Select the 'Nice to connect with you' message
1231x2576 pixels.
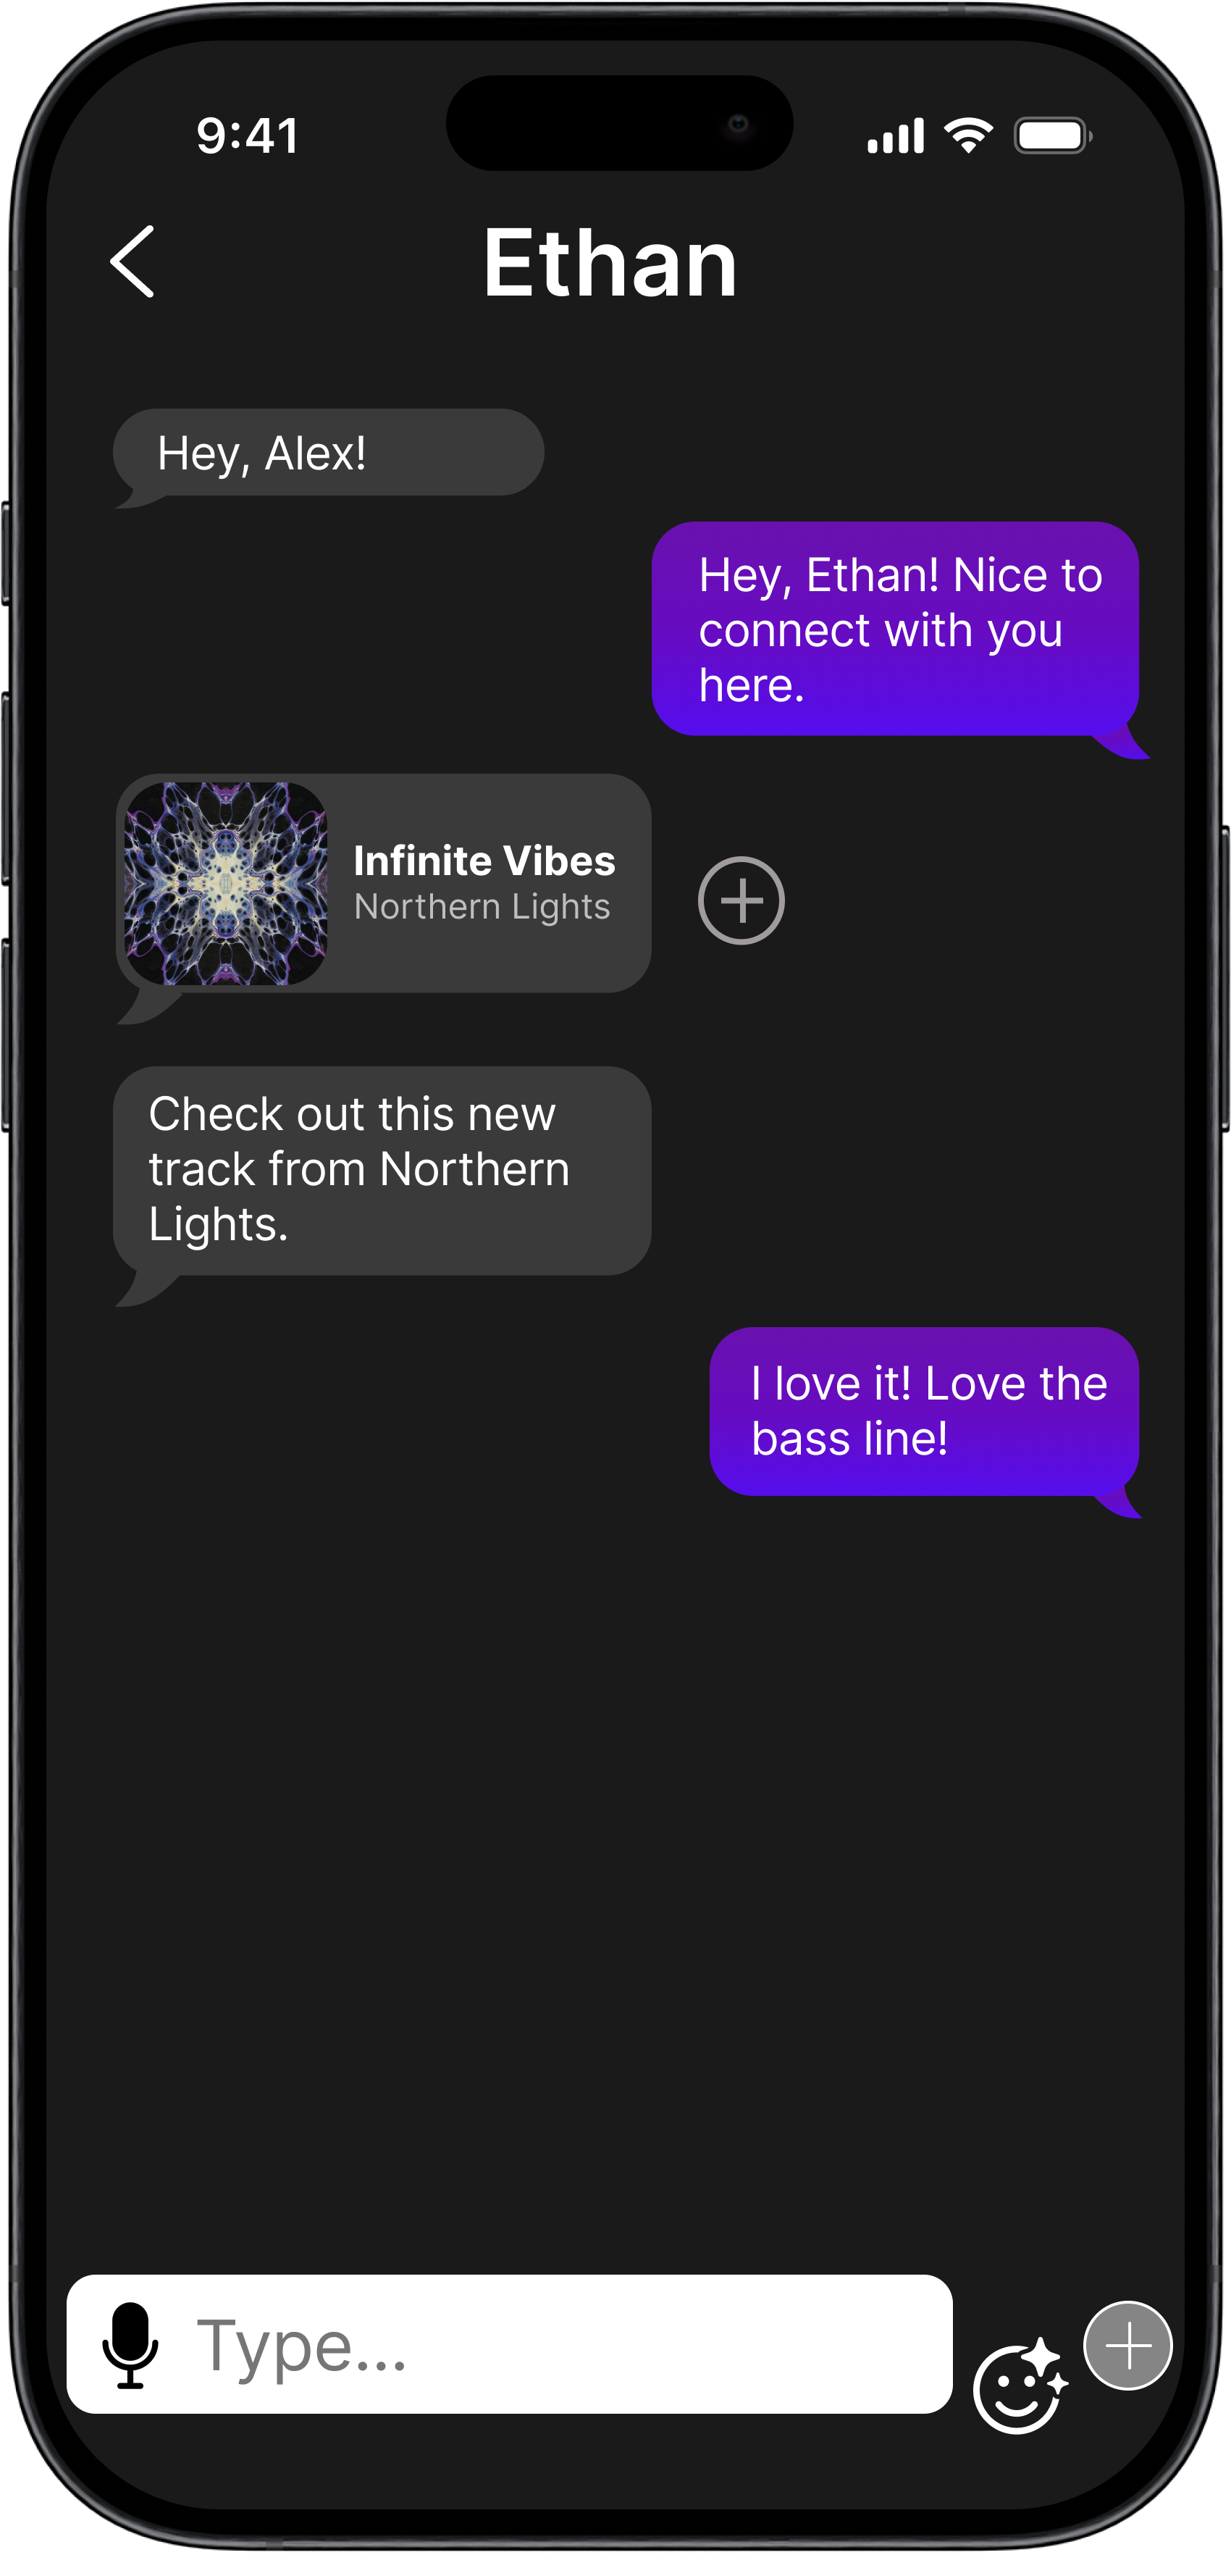point(895,629)
